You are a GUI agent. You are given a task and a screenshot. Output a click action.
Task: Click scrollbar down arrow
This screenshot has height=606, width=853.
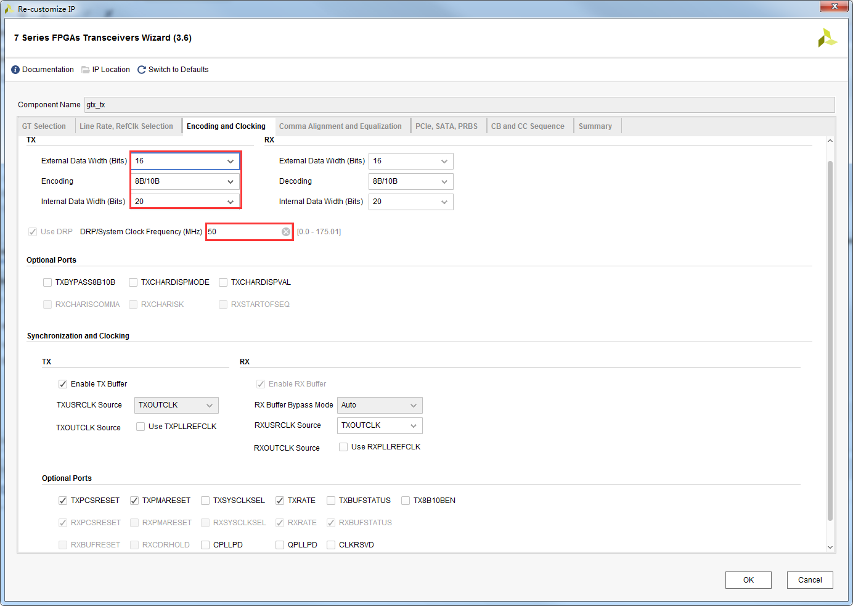830,547
